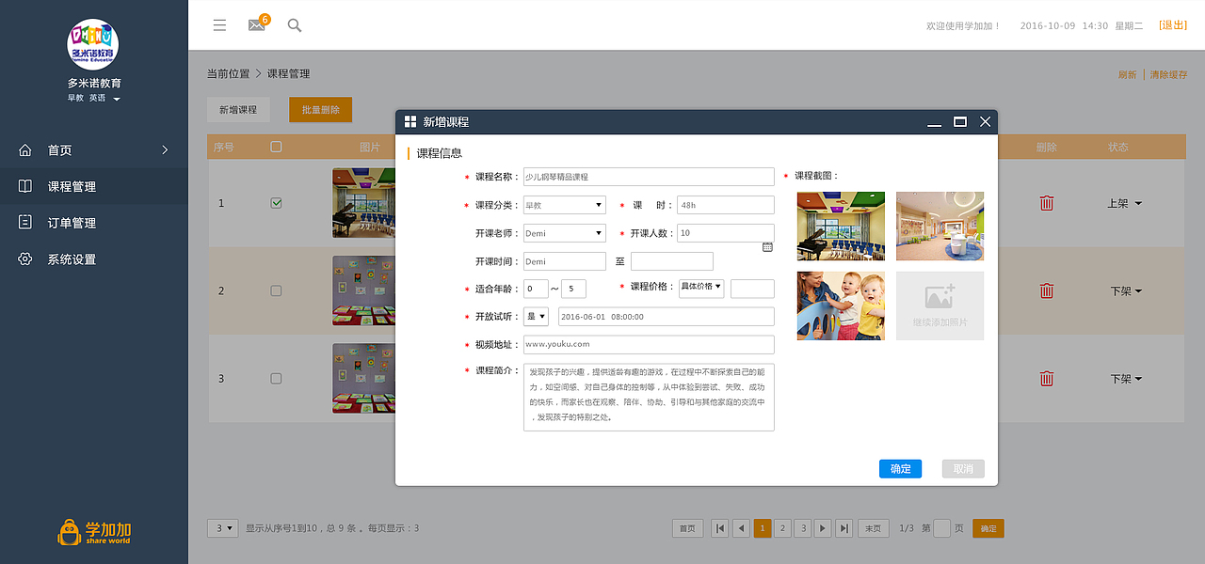Open 系统设置 via the gear icon
The image size is (1205, 564).
[25, 258]
